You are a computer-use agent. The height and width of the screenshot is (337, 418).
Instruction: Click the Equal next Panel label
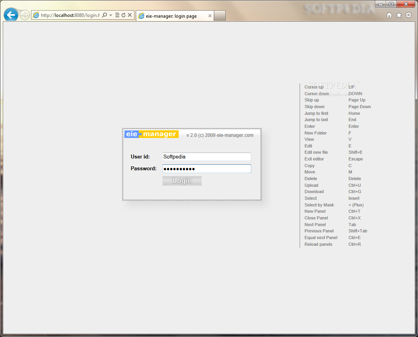[321, 238]
